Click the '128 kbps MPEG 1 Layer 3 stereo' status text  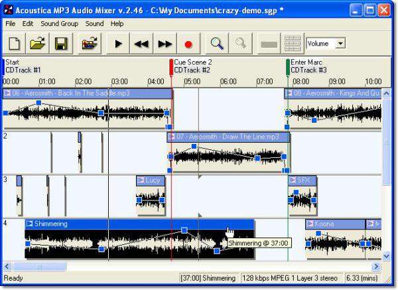coord(290,278)
